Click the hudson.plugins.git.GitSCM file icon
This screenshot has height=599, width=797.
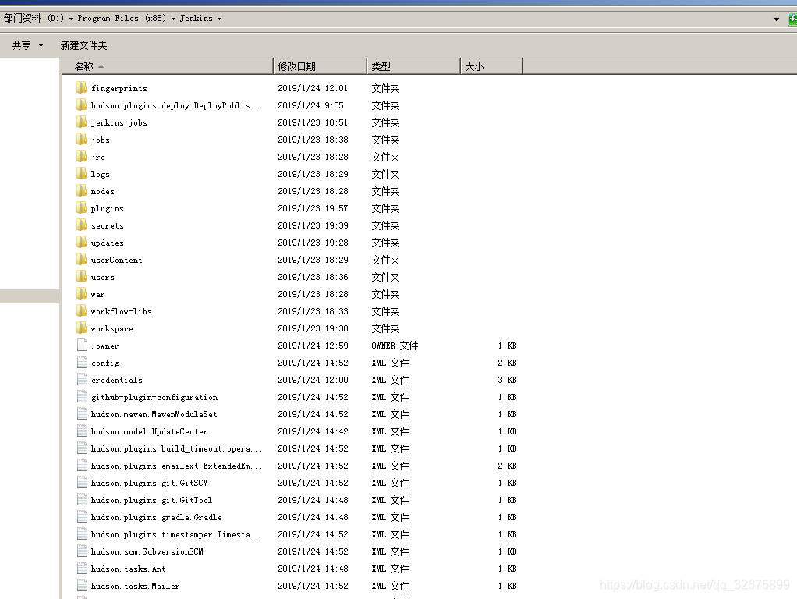82,483
